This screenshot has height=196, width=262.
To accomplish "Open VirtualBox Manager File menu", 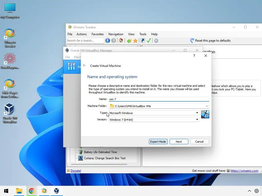I will 68,57.
